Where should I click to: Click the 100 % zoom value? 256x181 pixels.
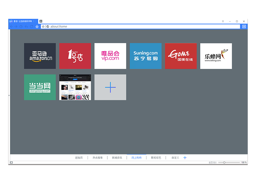(x=244, y=162)
